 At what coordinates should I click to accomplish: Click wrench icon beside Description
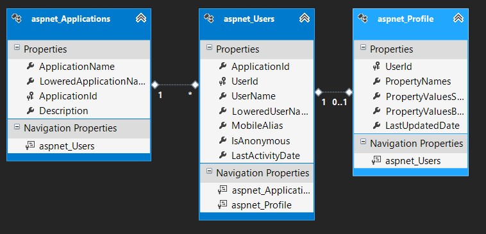[x=30, y=111]
